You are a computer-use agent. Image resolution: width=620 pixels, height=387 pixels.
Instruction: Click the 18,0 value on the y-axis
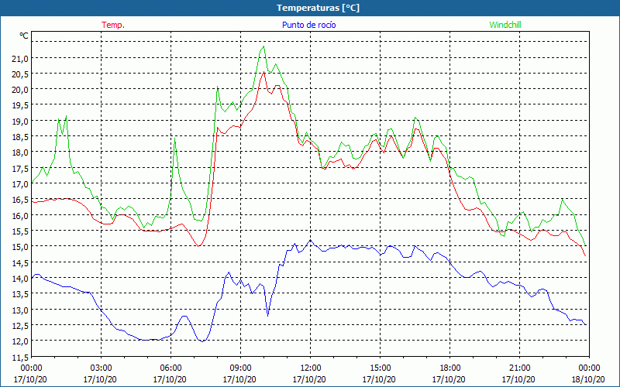(20, 152)
